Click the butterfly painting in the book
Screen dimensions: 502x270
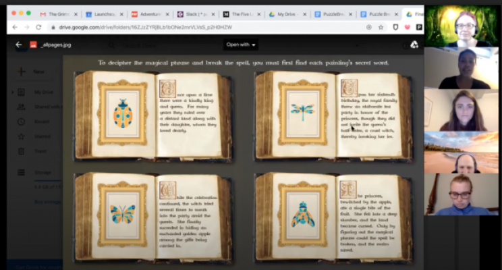tap(122, 214)
